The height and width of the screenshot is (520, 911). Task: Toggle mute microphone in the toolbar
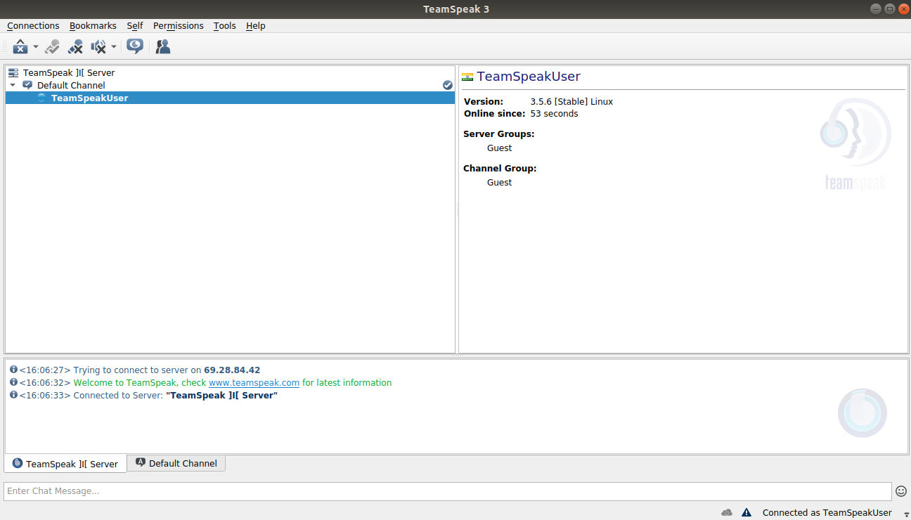pyautogui.click(x=75, y=47)
